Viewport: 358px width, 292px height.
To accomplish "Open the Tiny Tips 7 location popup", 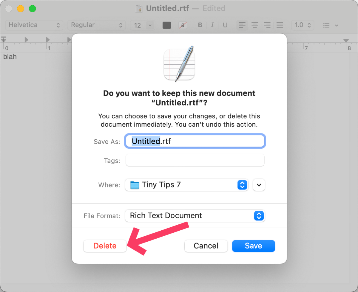I will pos(187,185).
